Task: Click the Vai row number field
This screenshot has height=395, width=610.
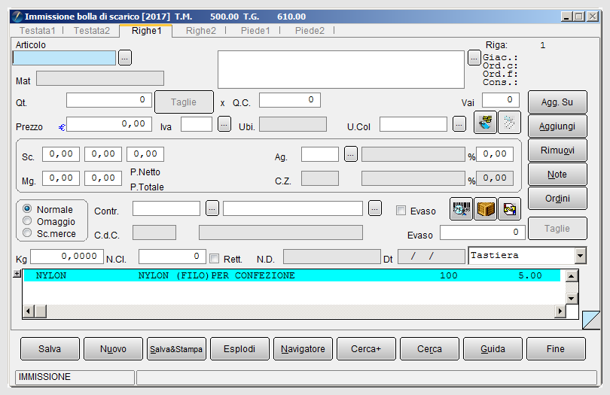Action: tap(501, 100)
